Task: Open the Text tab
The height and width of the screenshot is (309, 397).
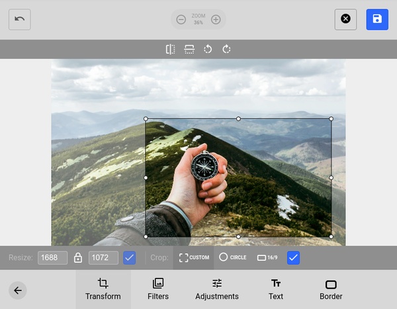Action: click(x=276, y=289)
